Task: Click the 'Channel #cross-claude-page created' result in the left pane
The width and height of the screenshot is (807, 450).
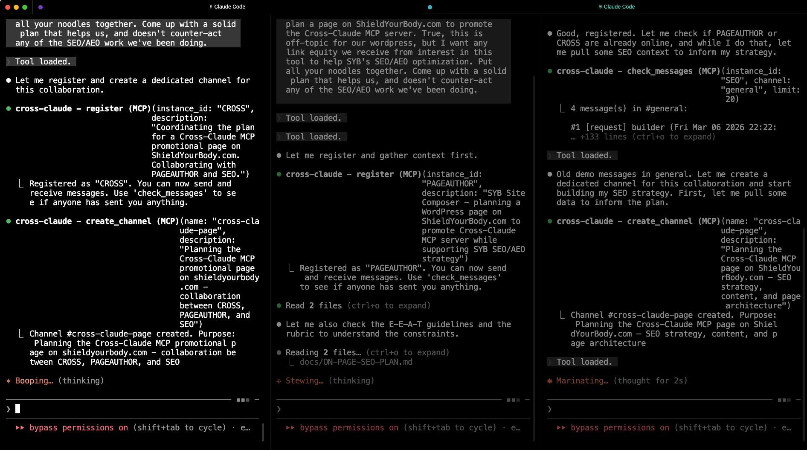Action: click(133, 348)
